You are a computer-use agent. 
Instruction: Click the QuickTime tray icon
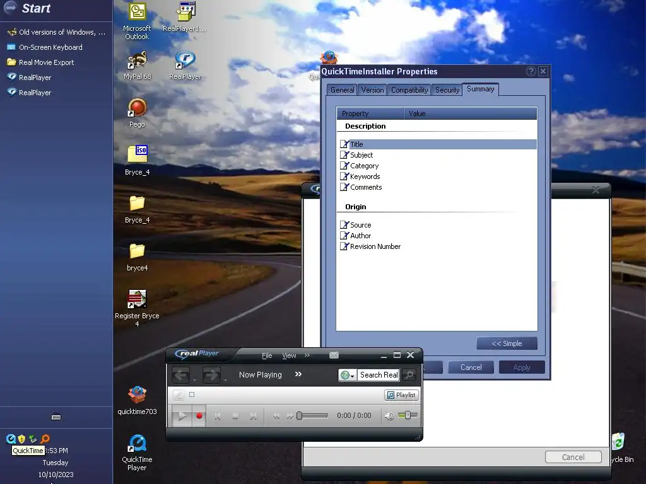[x=11, y=439]
